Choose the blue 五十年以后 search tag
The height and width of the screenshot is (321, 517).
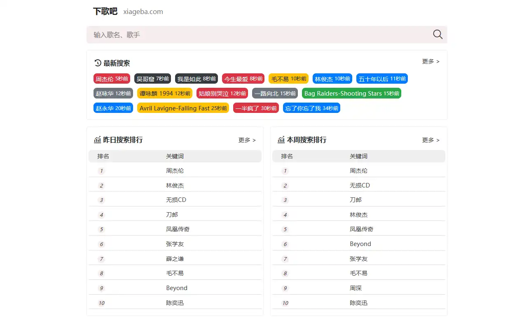tap(381, 79)
